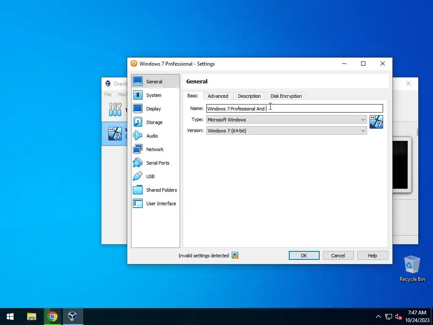Open the USB settings category

pyautogui.click(x=156, y=176)
